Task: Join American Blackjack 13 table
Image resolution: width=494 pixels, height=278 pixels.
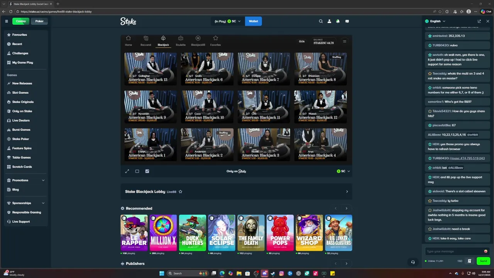Action: pyautogui.click(x=151, y=69)
